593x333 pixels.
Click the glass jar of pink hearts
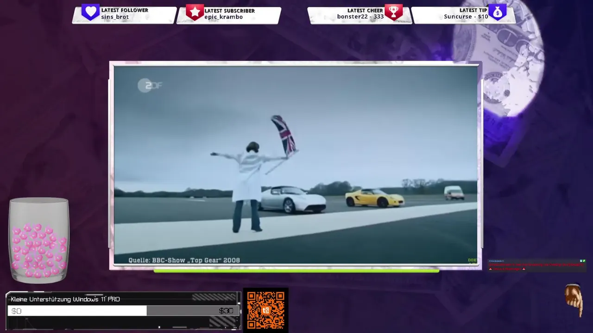point(39,240)
